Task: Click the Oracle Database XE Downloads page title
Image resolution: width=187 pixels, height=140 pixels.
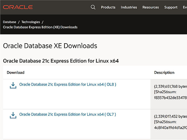Action: click(x=50, y=46)
